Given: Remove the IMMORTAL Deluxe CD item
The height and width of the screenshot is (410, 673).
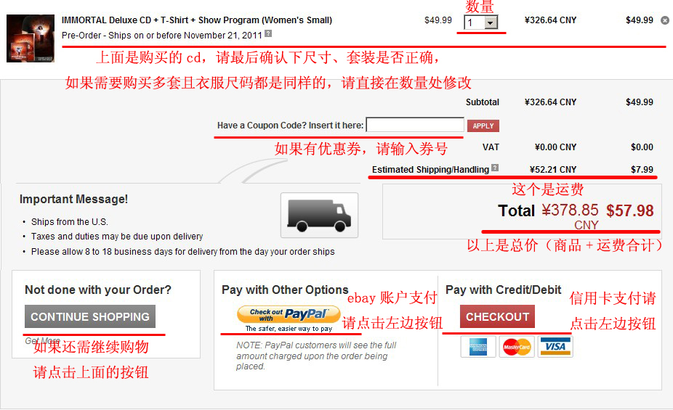Looking at the screenshot, I should click(x=664, y=20).
